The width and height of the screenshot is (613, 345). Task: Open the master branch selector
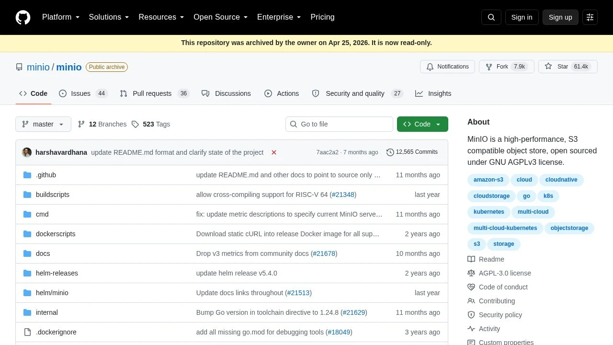pos(43,124)
